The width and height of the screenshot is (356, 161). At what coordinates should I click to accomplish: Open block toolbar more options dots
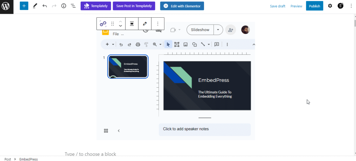pos(157,24)
